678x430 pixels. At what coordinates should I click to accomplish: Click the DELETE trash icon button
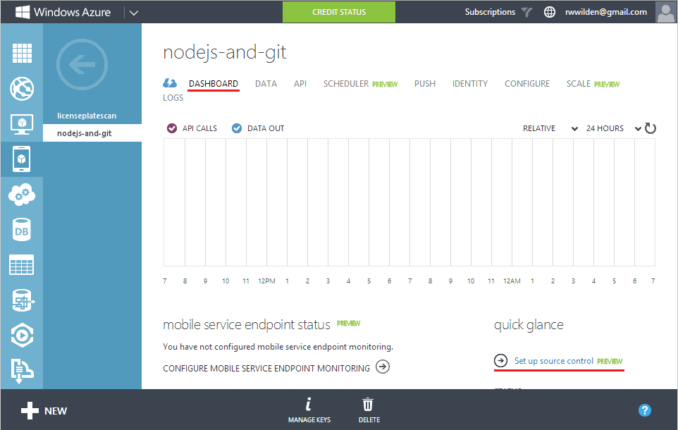(x=369, y=410)
